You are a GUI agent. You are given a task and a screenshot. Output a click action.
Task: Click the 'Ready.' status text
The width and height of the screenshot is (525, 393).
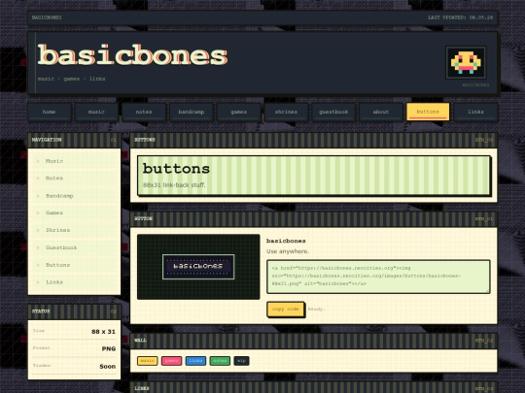click(316, 310)
